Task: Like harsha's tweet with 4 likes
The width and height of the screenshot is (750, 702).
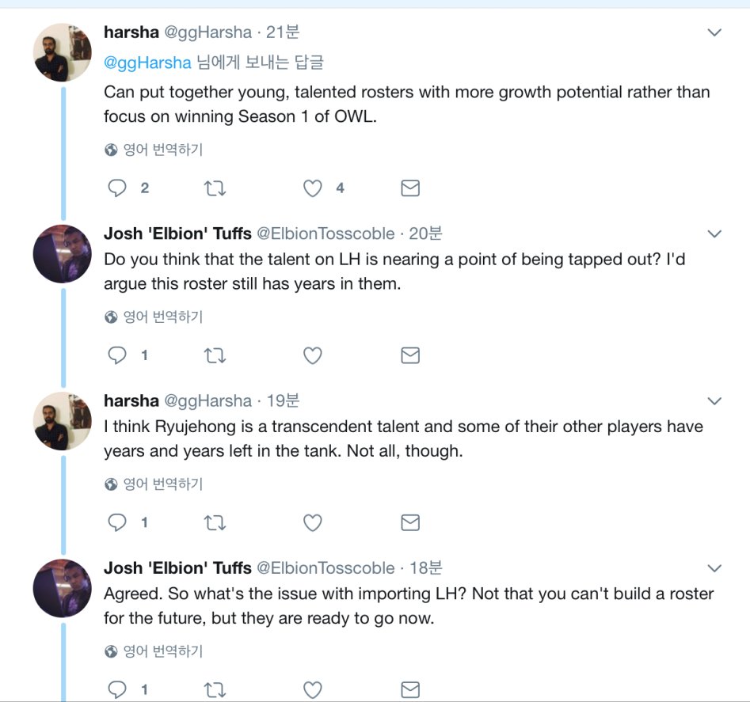Action: 313,188
